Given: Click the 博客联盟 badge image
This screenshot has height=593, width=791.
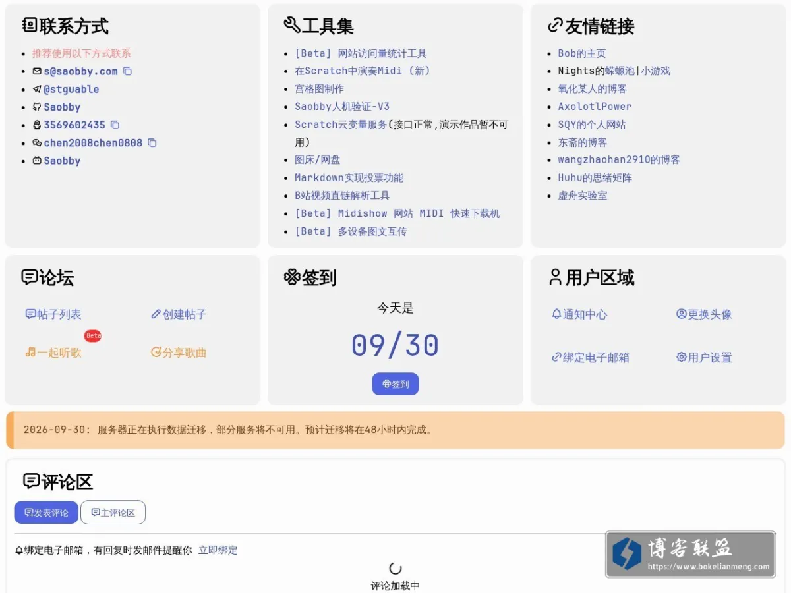Looking at the screenshot, I should point(690,555).
